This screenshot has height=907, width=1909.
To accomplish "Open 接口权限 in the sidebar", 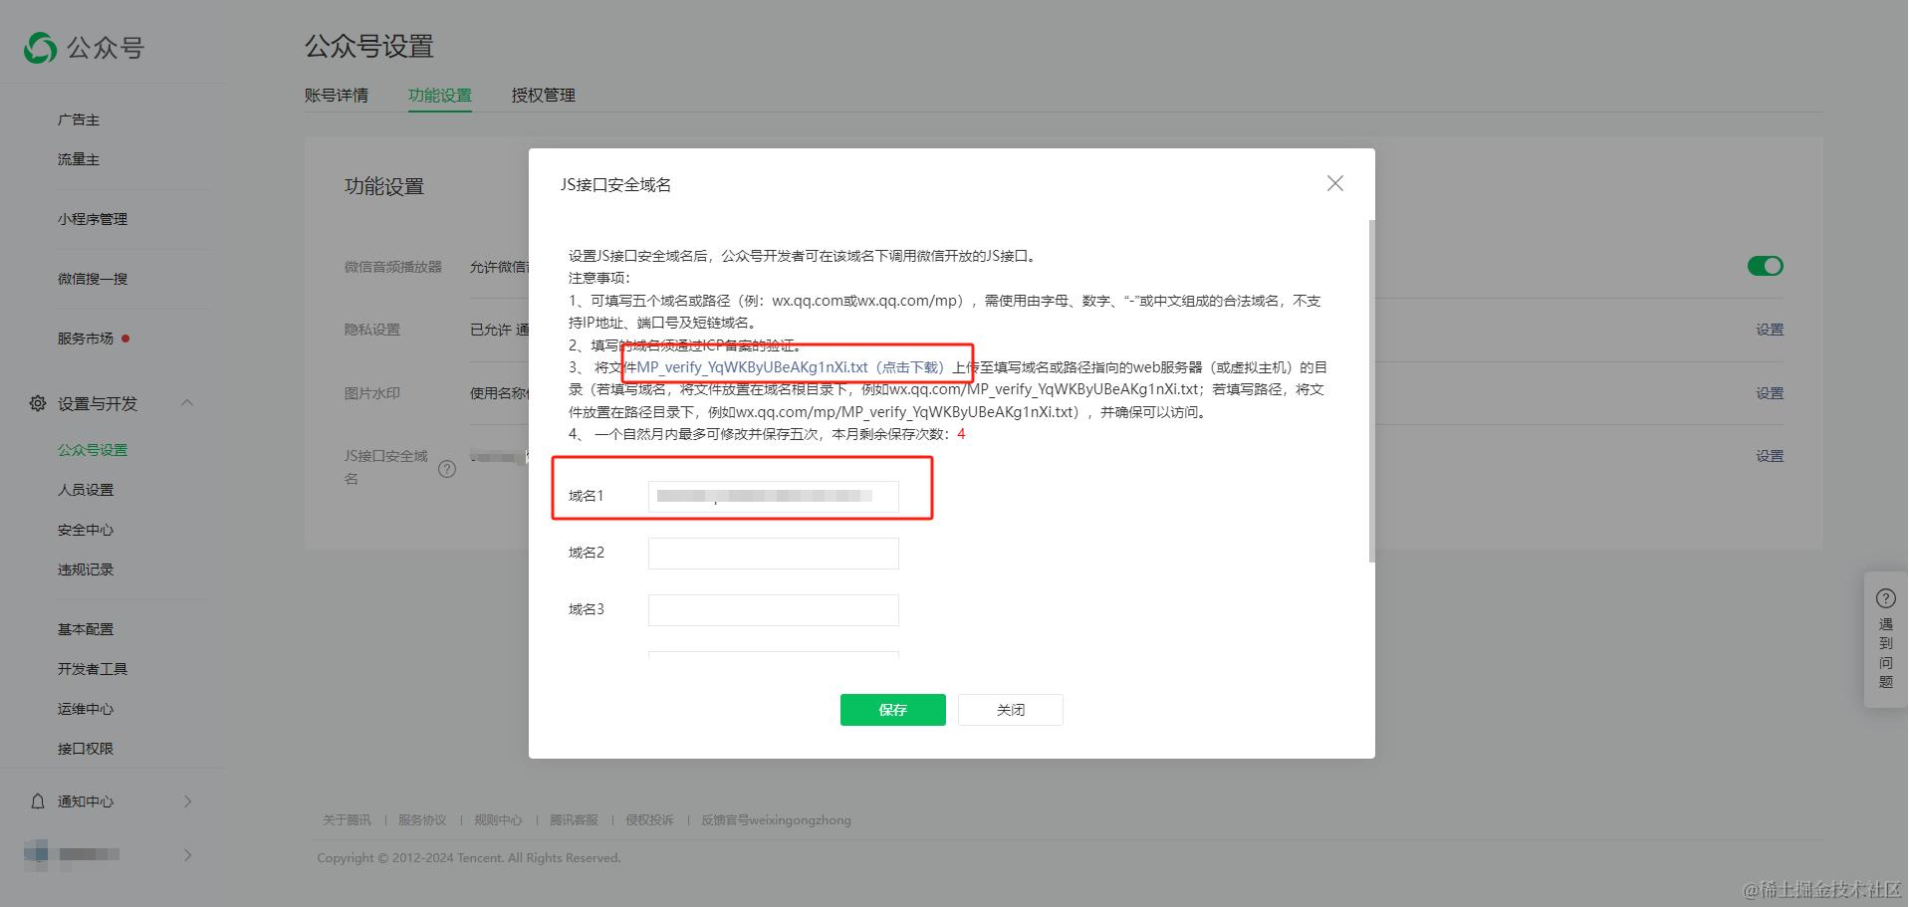I will [86, 749].
